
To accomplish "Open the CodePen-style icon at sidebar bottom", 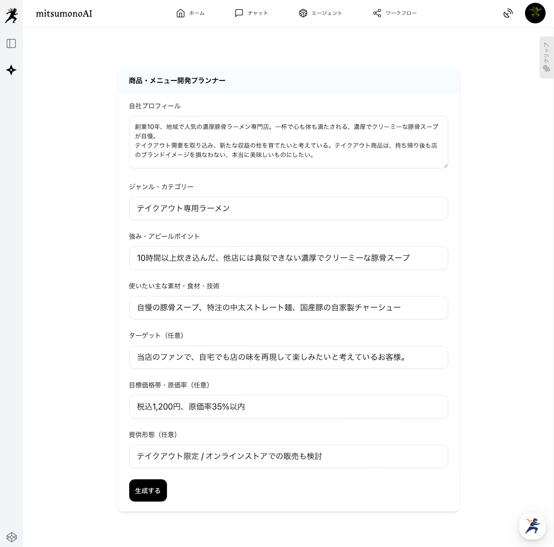I will [12, 537].
